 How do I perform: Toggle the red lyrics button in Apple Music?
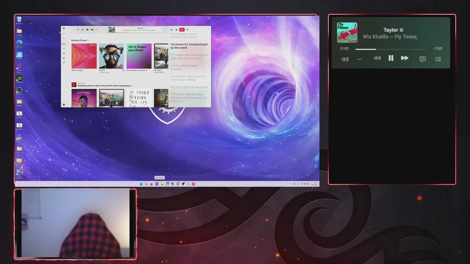tap(182, 30)
